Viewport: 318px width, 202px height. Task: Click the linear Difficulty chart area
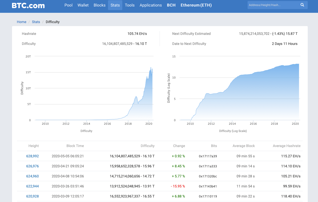[x=94, y=88]
